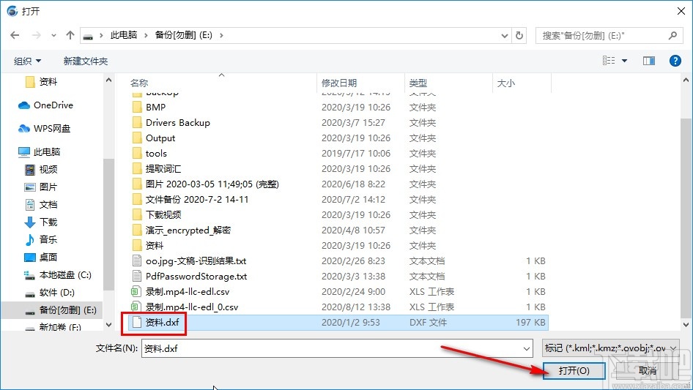Select 本地磁盘 (C:) drive
This screenshot has height=390, width=693.
tap(58, 274)
